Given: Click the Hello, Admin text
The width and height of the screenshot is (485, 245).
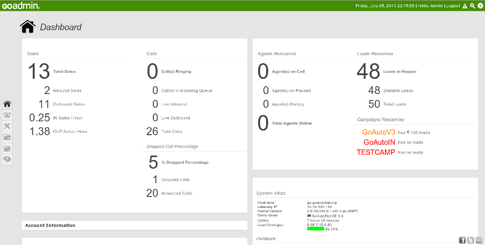Looking at the screenshot, I should [x=430, y=6].
